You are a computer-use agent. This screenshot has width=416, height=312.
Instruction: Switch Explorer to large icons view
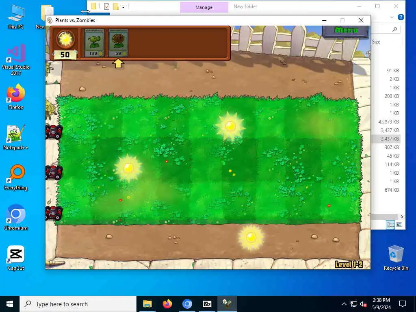click(399, 225)
